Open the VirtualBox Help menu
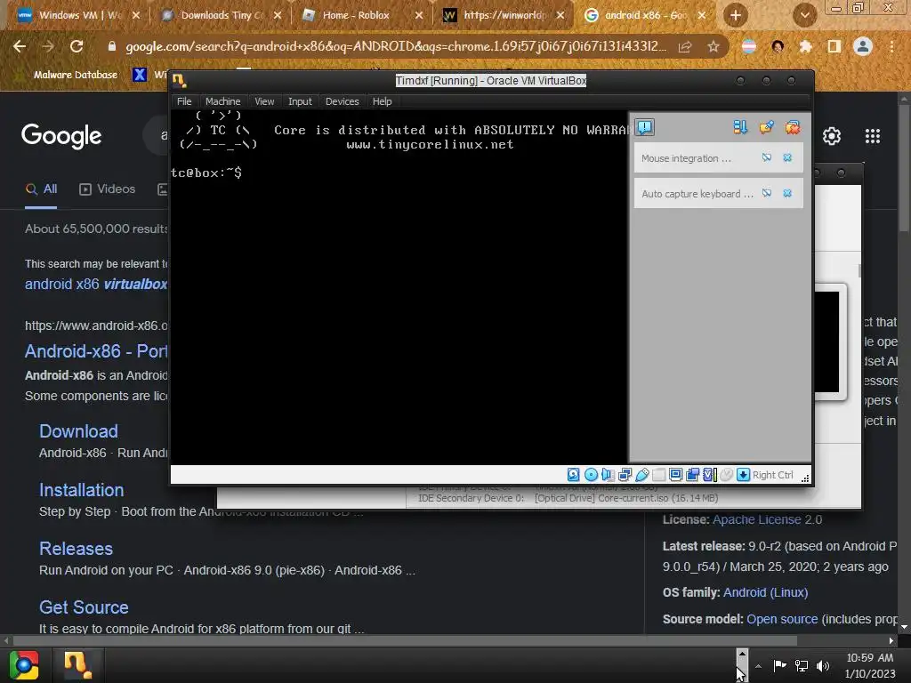The width and height of the screenshot is (911, 683). [382, 101]
